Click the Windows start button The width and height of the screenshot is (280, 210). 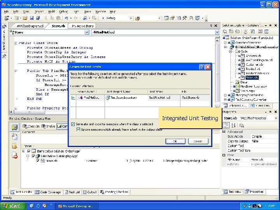point(13,206)
